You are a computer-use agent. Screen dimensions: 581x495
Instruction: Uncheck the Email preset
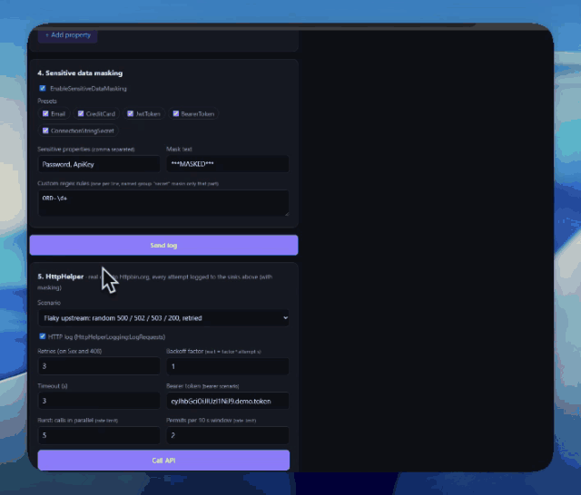(45, 113)
